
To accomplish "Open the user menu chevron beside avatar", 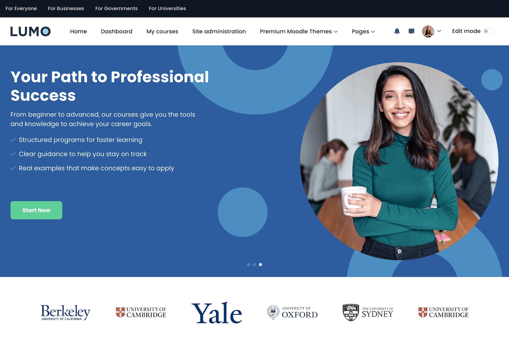I will pos(439,31).
